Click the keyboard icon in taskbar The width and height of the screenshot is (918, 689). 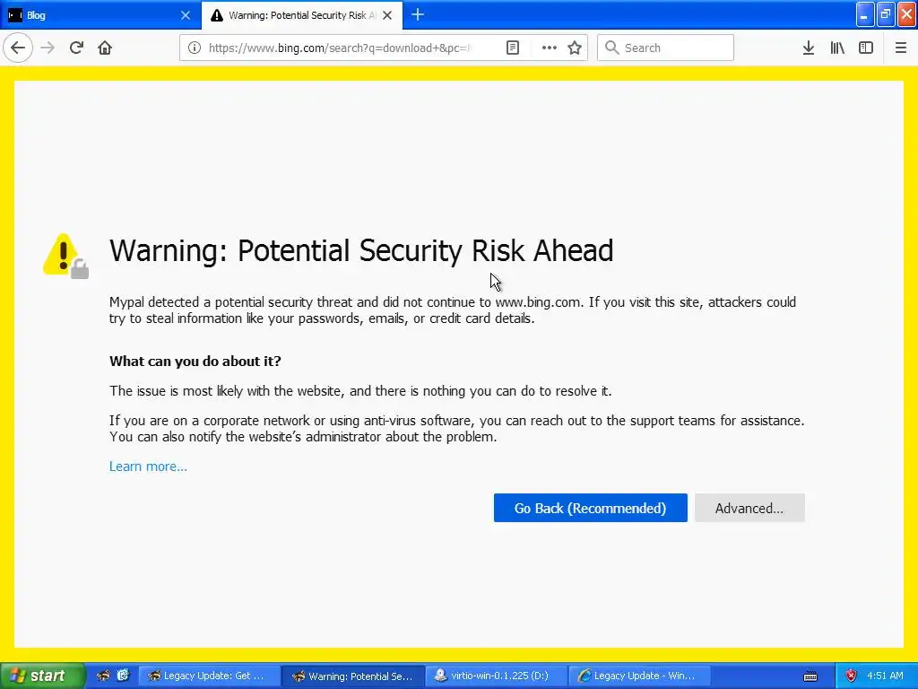[x=810, y=676]
